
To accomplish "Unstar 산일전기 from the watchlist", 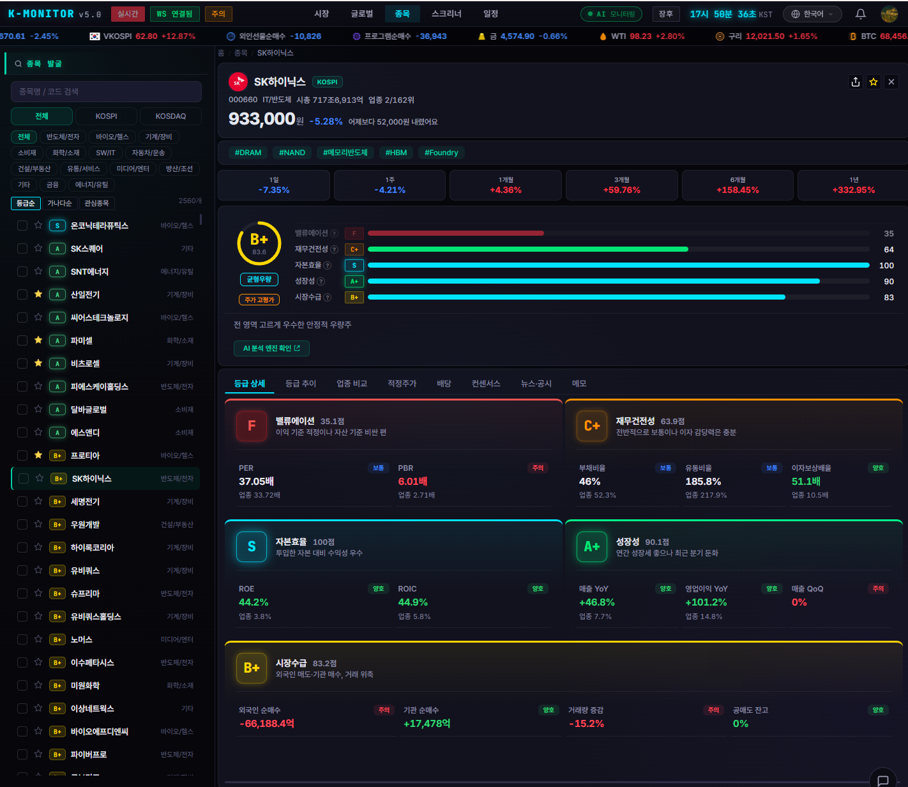I will pos(38,294).
